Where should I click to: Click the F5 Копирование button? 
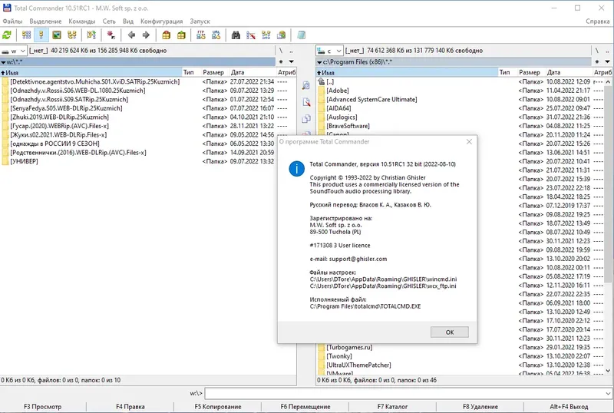(x=218, y=407)
